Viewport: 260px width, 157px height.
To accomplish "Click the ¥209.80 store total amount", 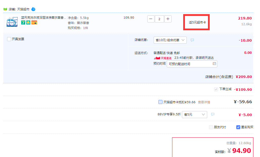I will pyautogui.click(x=244, y=77).
